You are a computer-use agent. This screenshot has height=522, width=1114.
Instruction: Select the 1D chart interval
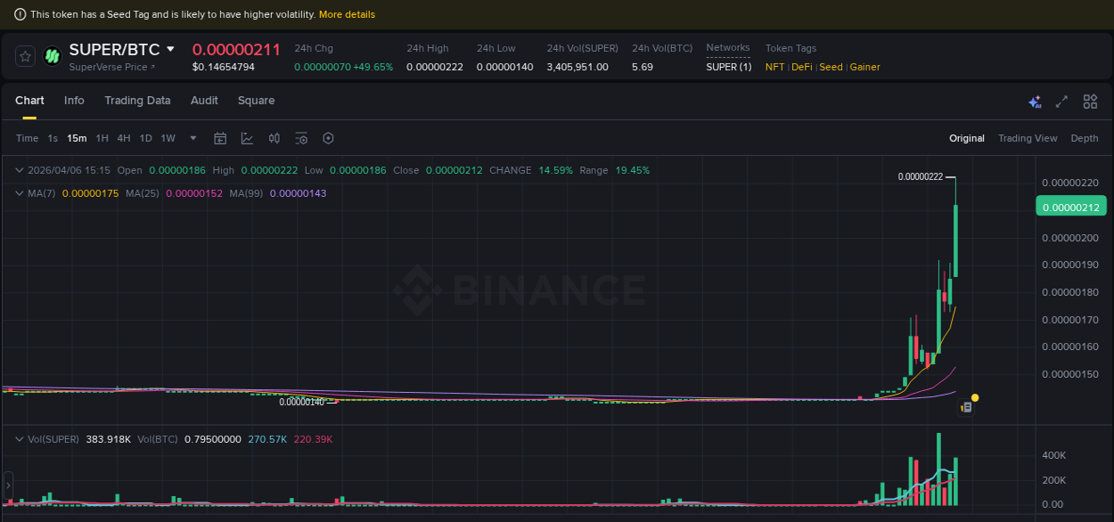pos(145,138)
